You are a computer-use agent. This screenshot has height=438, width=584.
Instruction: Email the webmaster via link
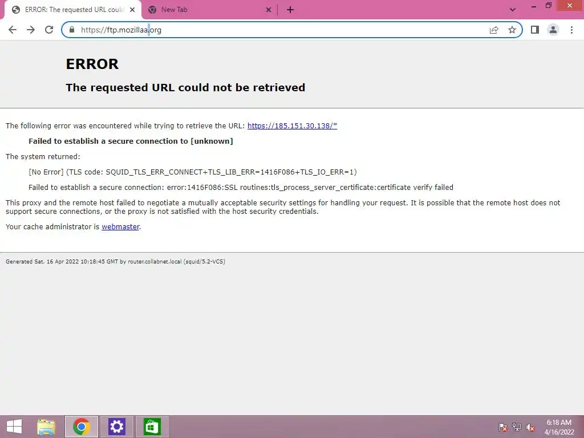[120, 226]
